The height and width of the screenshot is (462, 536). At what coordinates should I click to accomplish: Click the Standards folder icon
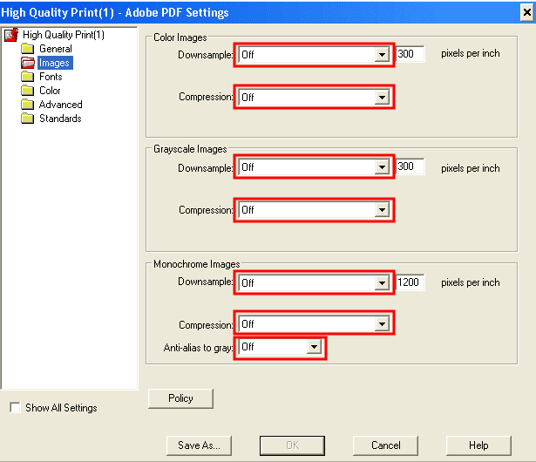tap(28, 119)
